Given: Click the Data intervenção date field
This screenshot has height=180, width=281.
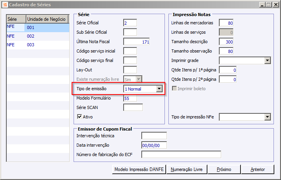Looking at the screenshot, I should point(154,145).
